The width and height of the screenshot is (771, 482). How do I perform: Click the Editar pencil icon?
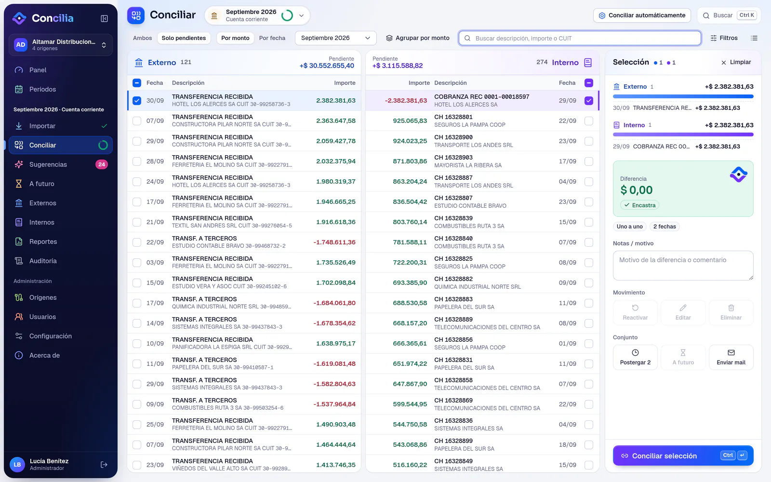(x=683, y=312)
